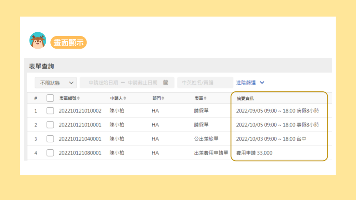Open the 不限狀態 status dropdown
The height and width of the screenshot is (200, 356).
click(56, 83)
